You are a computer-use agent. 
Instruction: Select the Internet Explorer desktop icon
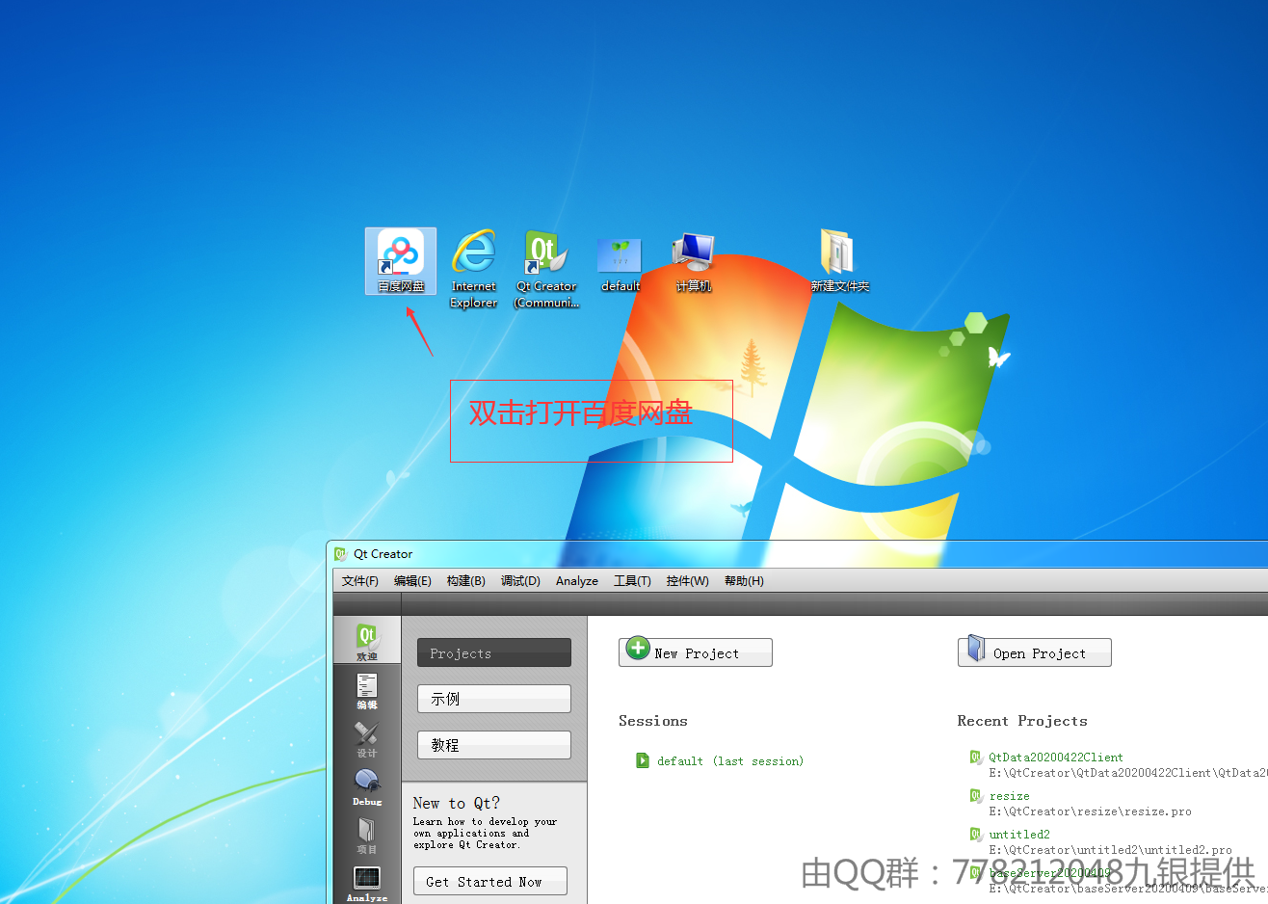474,269
